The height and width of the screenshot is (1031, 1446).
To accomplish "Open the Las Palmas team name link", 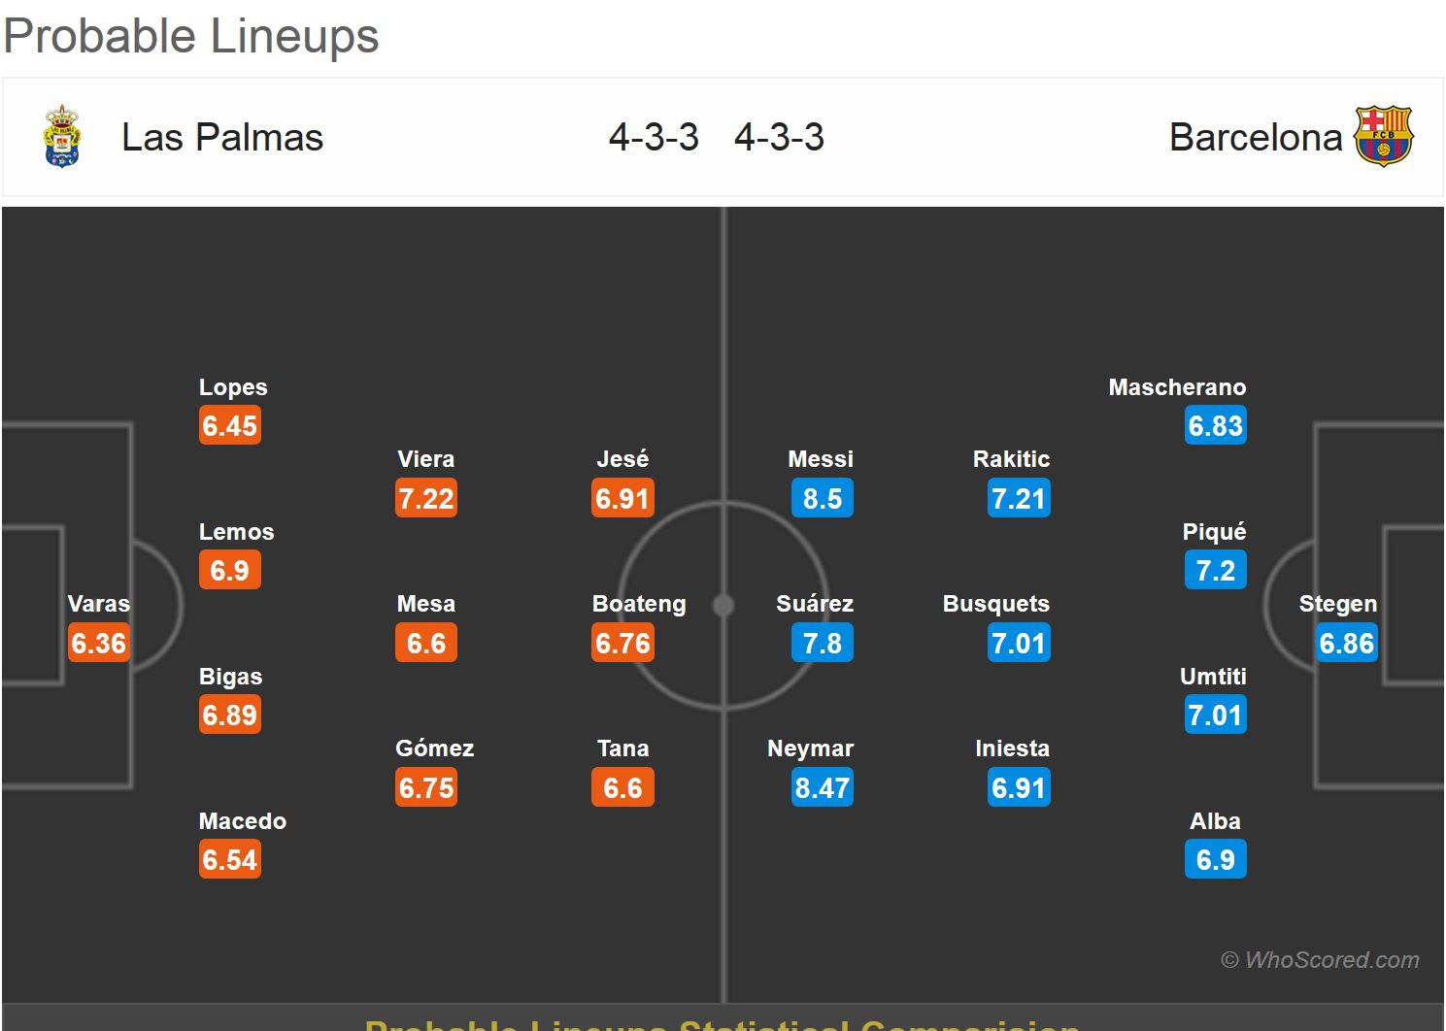I will pyautogui.click(x=222, y=138).
